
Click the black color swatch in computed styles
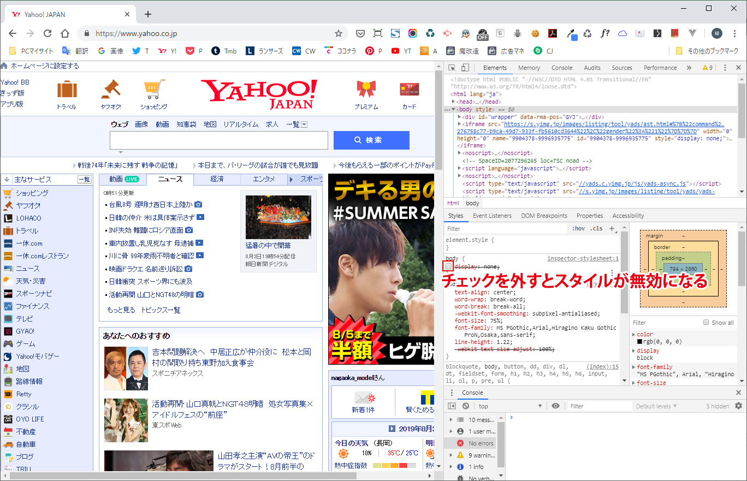click(x=639, y=342)
